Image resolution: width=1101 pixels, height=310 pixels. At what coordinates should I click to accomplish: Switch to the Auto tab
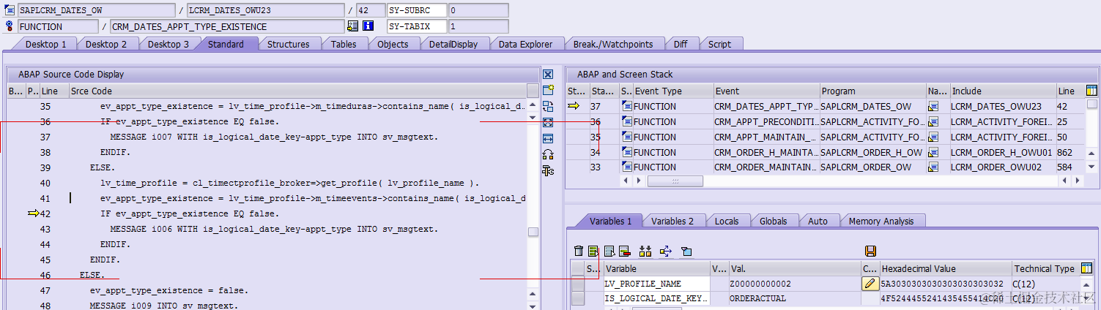818,221
